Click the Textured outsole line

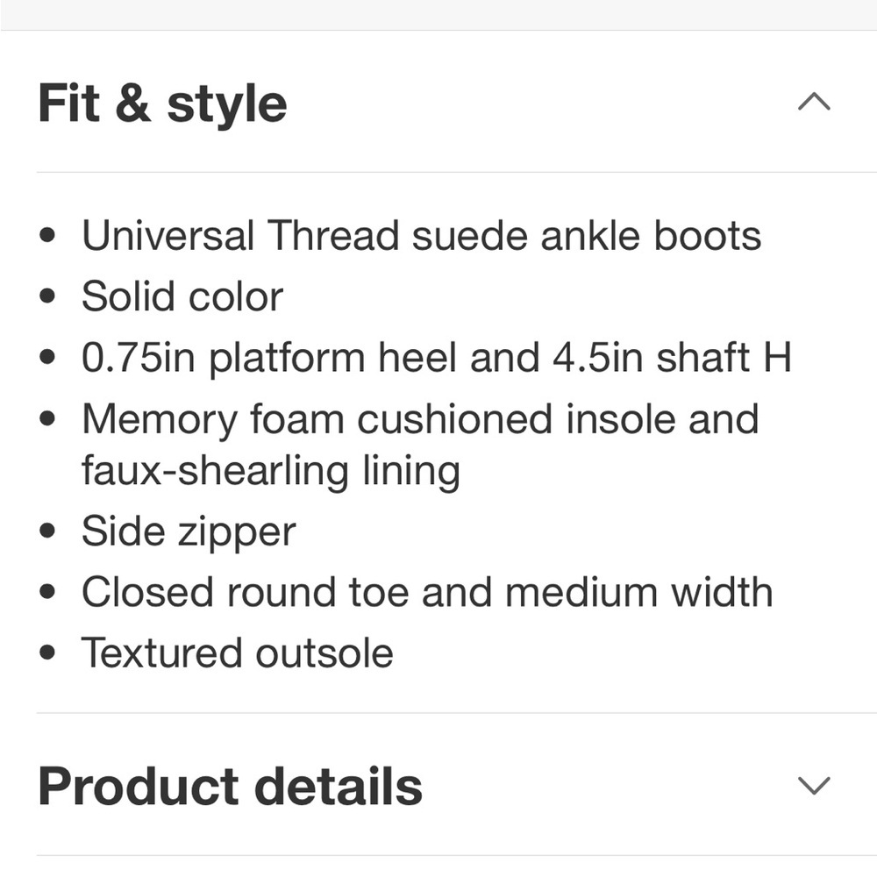238,652
